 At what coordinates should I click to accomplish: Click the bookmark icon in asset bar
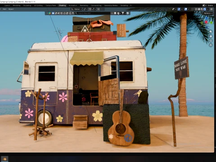115,13
